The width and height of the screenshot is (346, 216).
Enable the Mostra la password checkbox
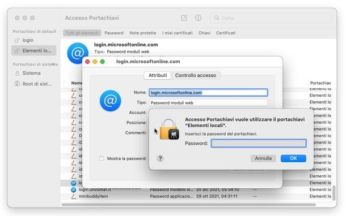pos(102,158)
